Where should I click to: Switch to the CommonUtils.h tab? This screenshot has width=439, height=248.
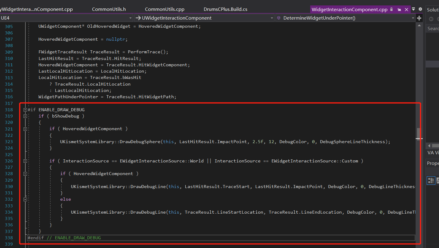pos(109,9)
